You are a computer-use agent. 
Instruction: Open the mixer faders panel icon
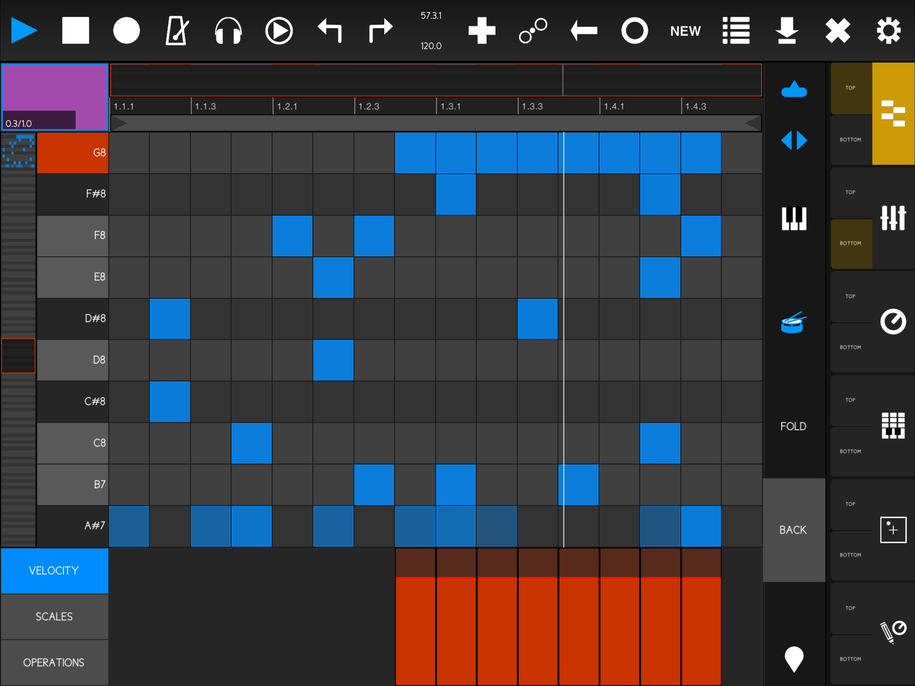(x=893, y=218)
